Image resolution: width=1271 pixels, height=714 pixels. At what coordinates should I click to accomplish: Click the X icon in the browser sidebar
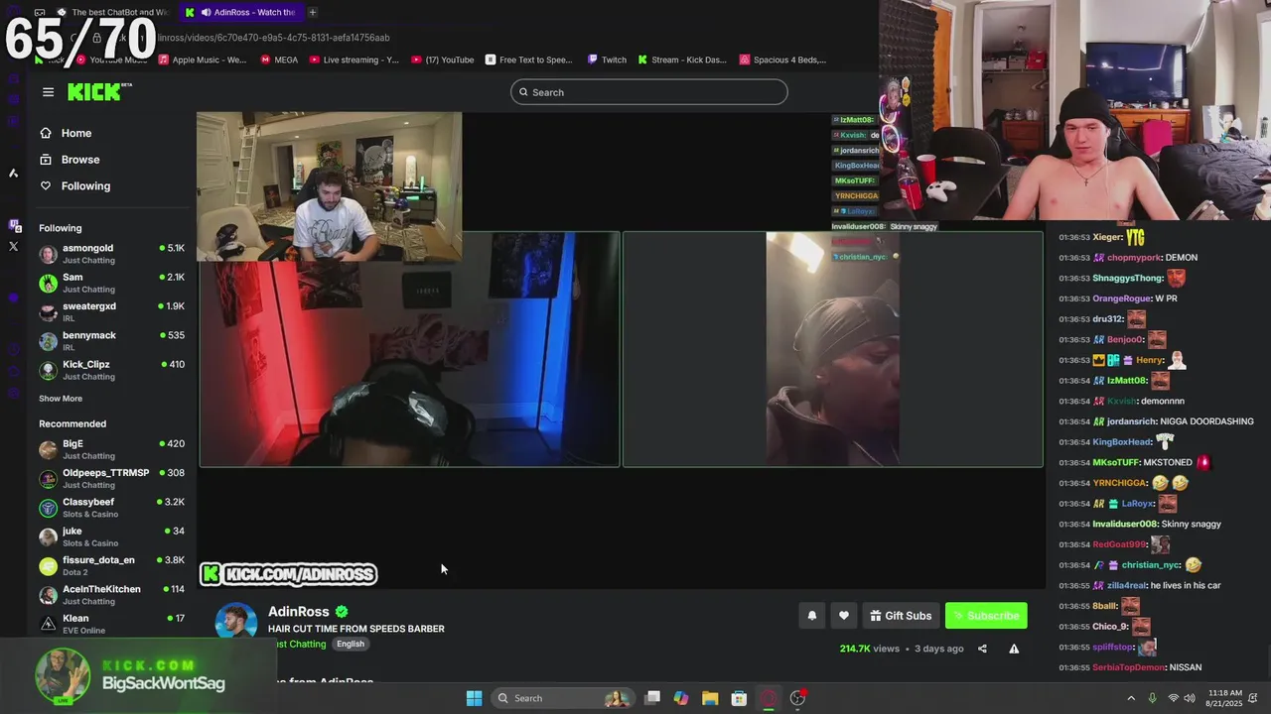[x=13, y=246]
